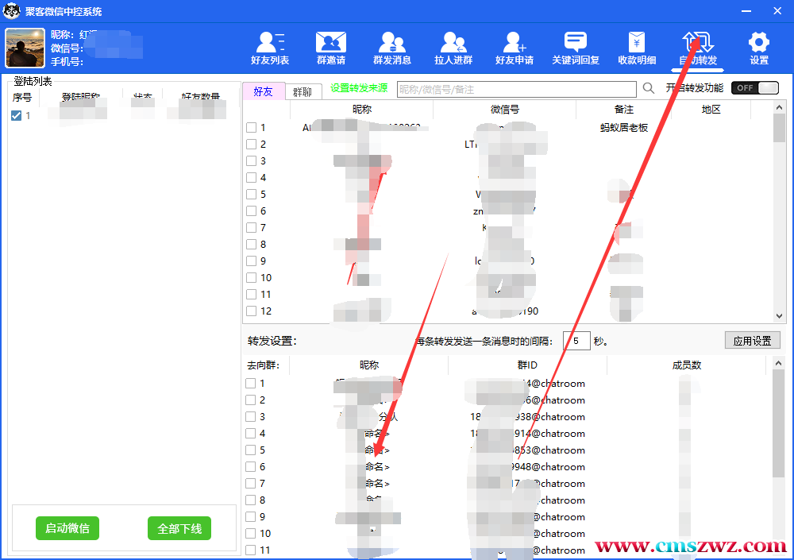Screen dimensions: 794x560
Task: Check target group row 3 checkbox
Action: coord(251,417)
